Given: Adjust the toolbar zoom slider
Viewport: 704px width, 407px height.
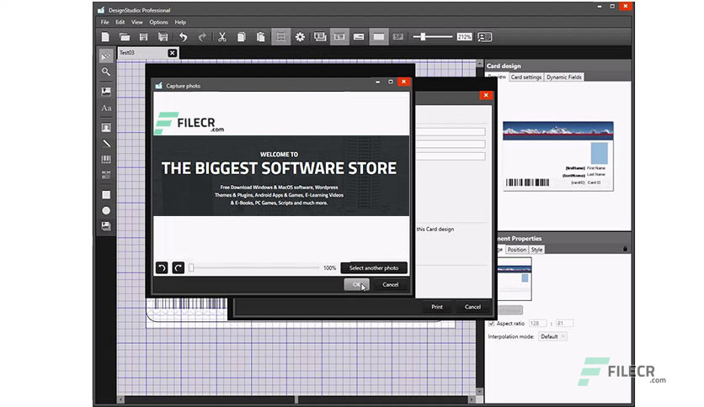Looking at the screenshot, I should tap(433, 37).
